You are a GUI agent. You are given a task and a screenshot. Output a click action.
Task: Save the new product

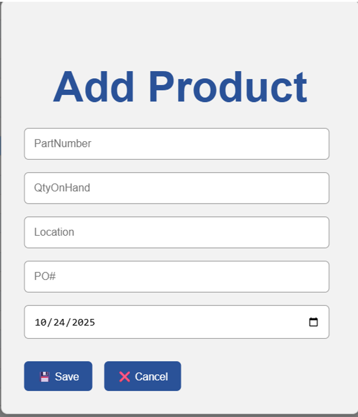click(58, 376)
